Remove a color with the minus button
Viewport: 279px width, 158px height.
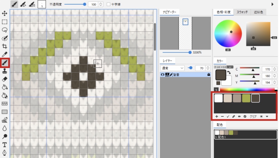click(222, 117)
